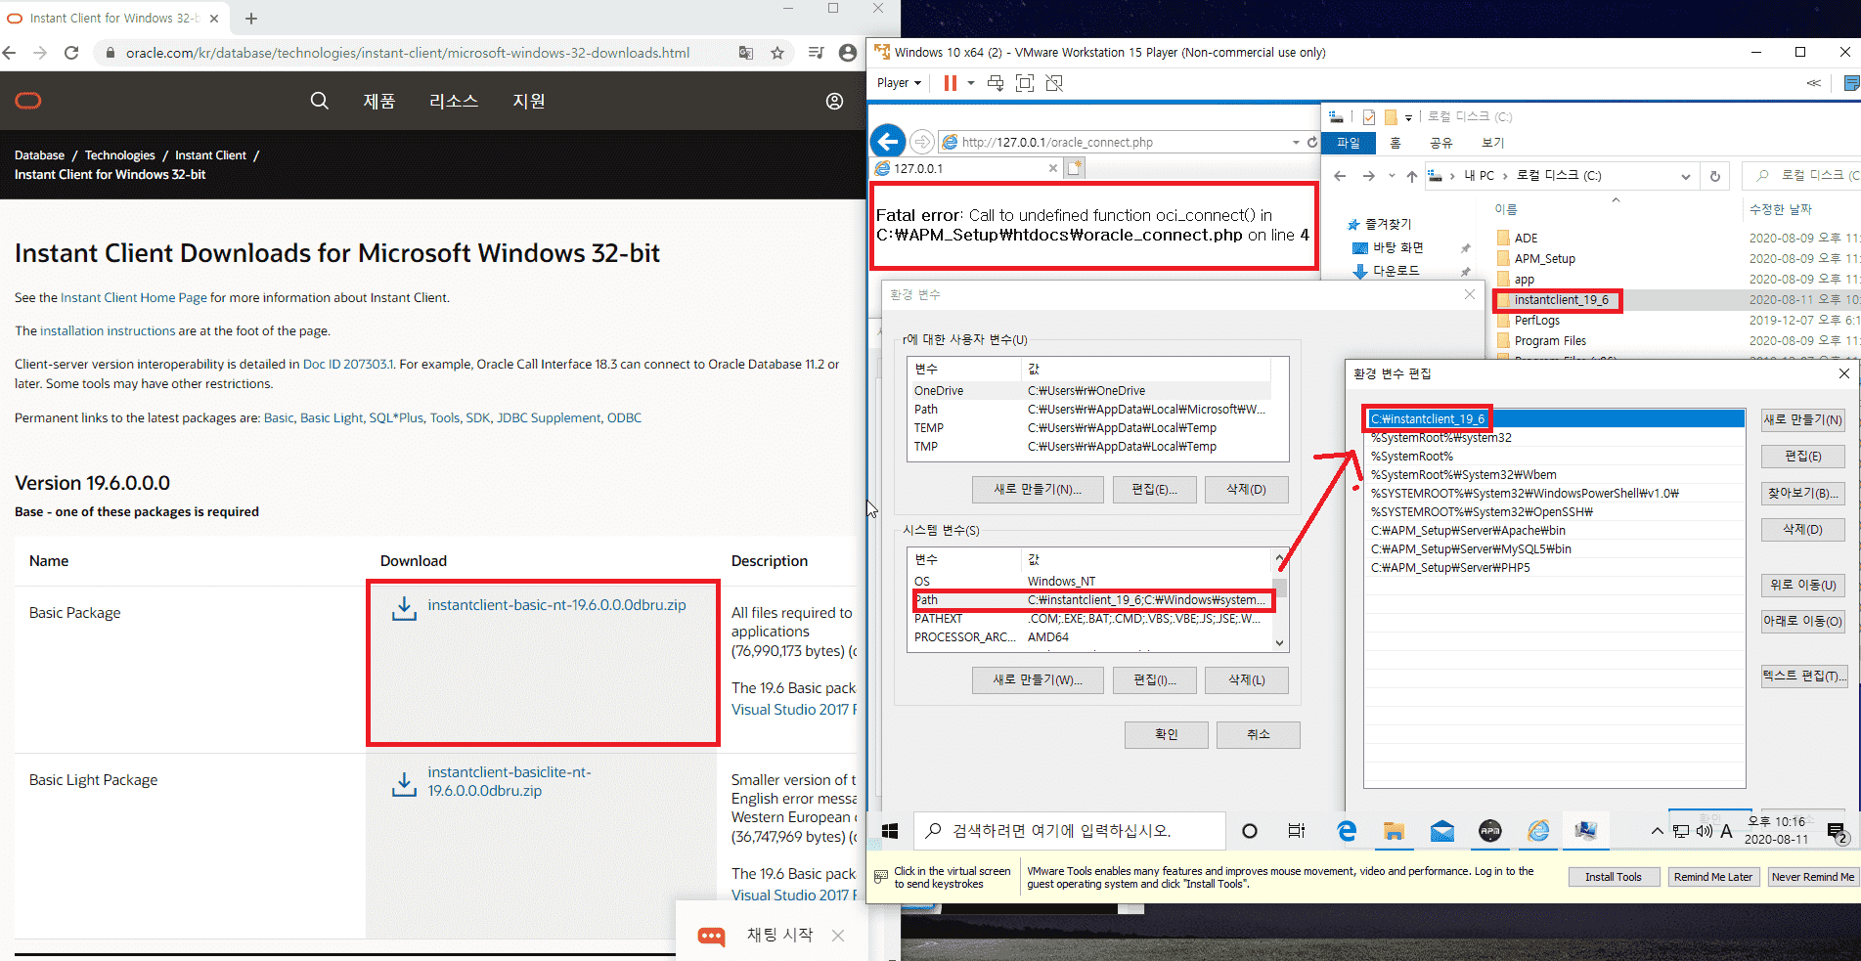
Task: Bookmark this page with the star icon
Action: tap(777, 53)
